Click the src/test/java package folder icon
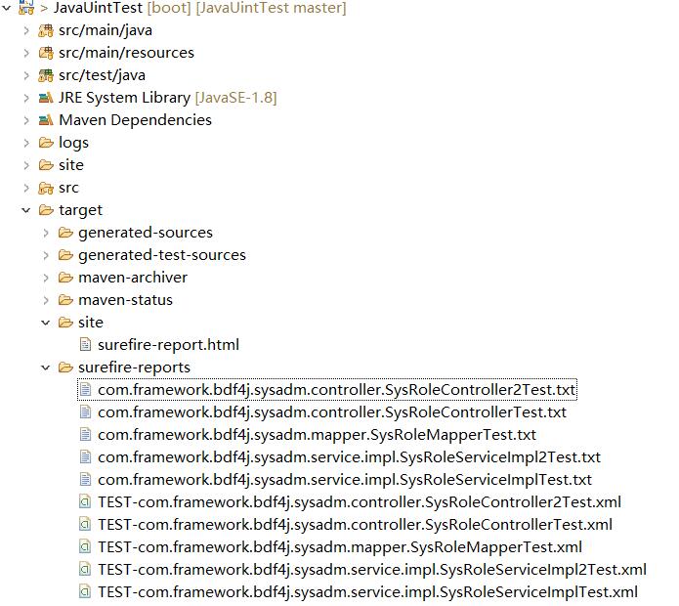Image resolution: width=679 pixels, height=606 pixels. tap(46, 75)
